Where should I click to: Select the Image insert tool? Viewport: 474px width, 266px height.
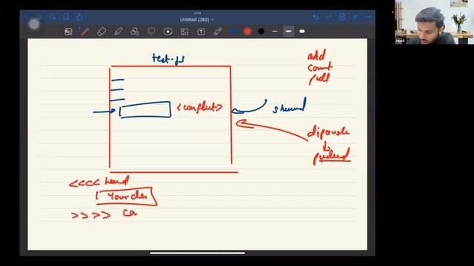(184, 31)
